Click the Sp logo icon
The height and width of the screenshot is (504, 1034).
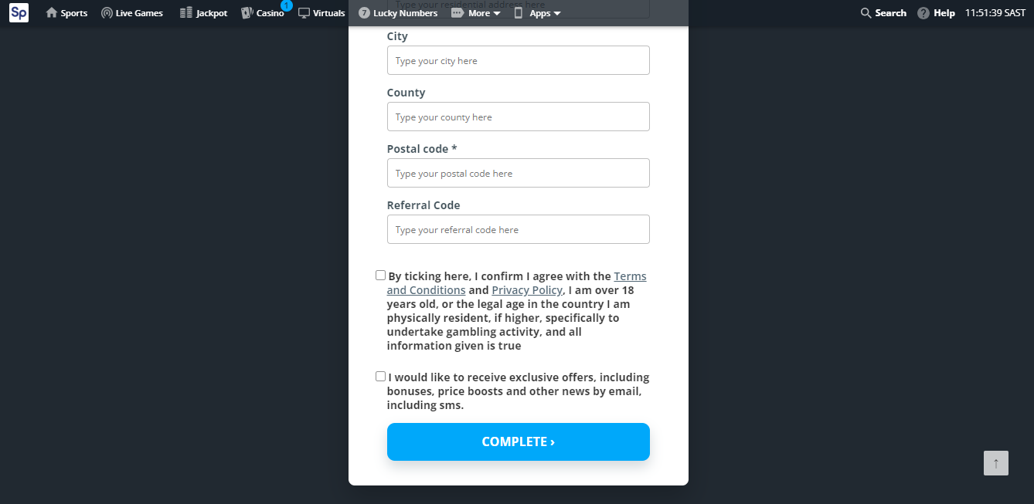point(19,12)
